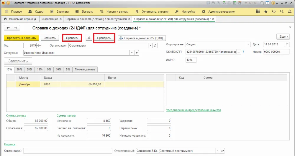Expand the Ответственный dropdown
The width and height of the screenshot is (295, 156).
coord(218,151)
